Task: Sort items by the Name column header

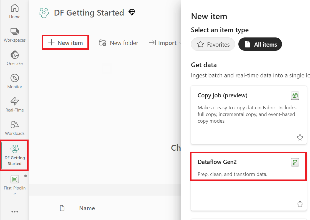Action: (87, 208)
